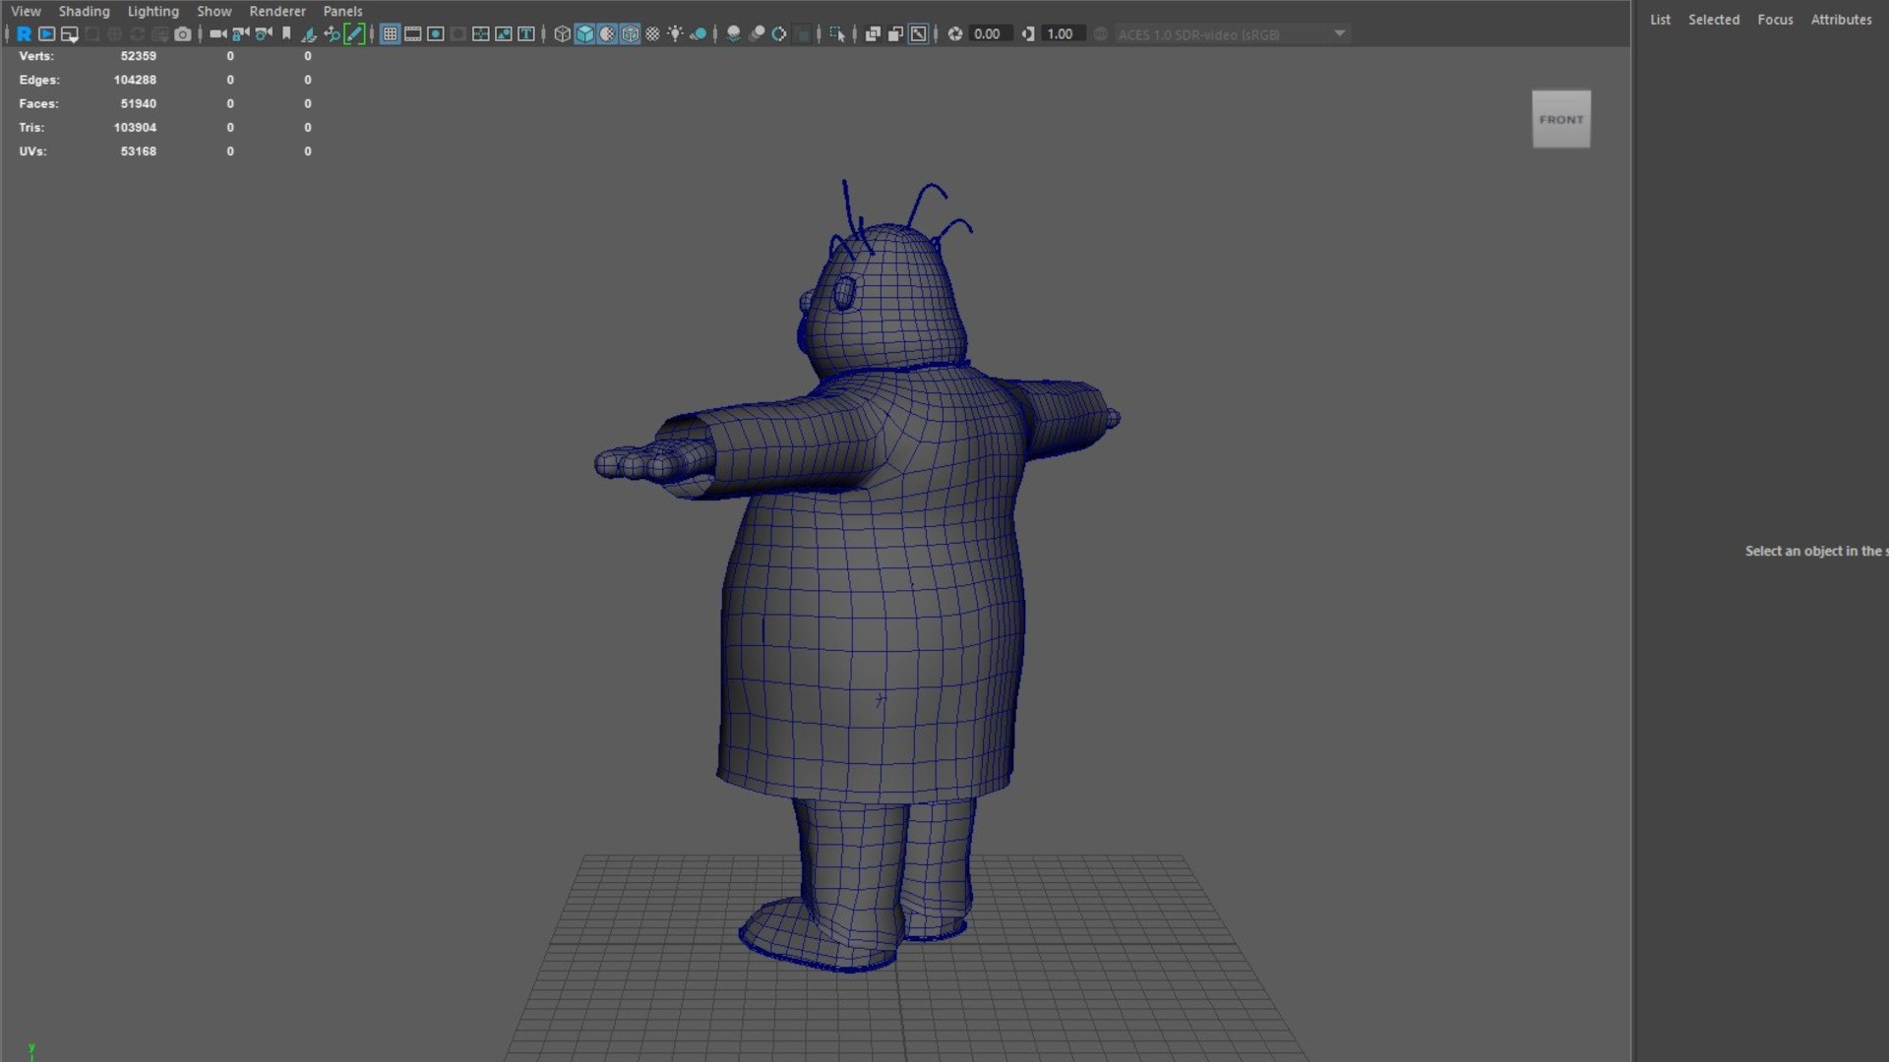Toggle Use Default Material icon
1889x1062 pixels.
click(x=607, y=33)
